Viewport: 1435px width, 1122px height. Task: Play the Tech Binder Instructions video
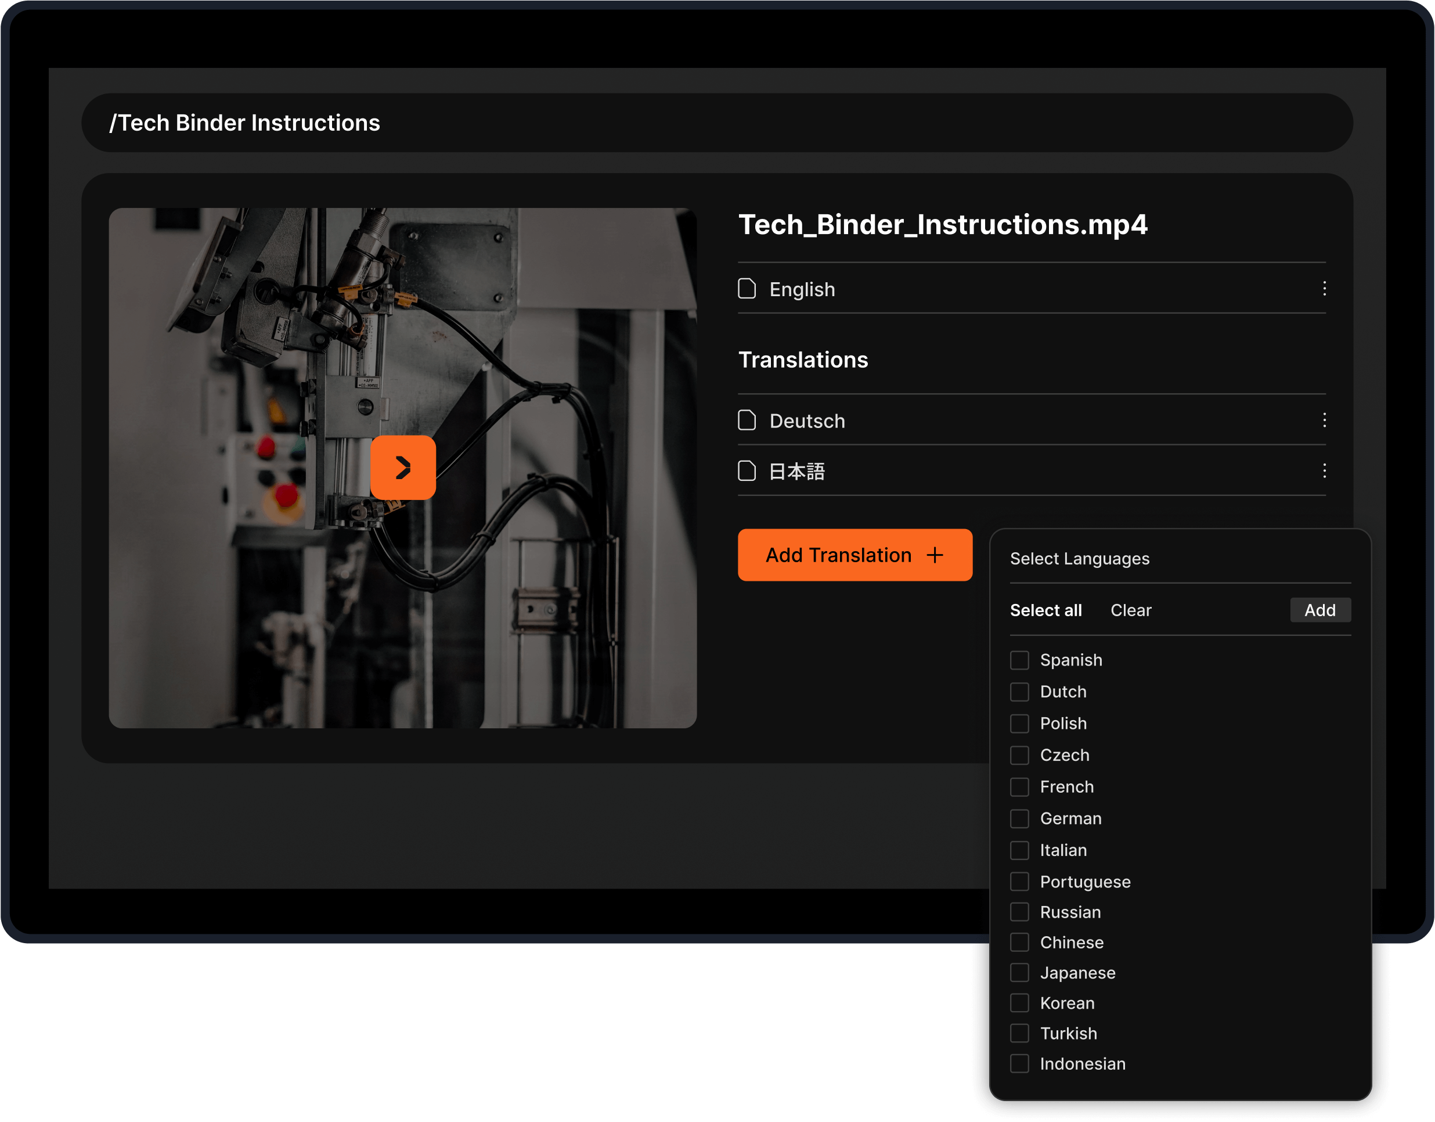(403, 468)
